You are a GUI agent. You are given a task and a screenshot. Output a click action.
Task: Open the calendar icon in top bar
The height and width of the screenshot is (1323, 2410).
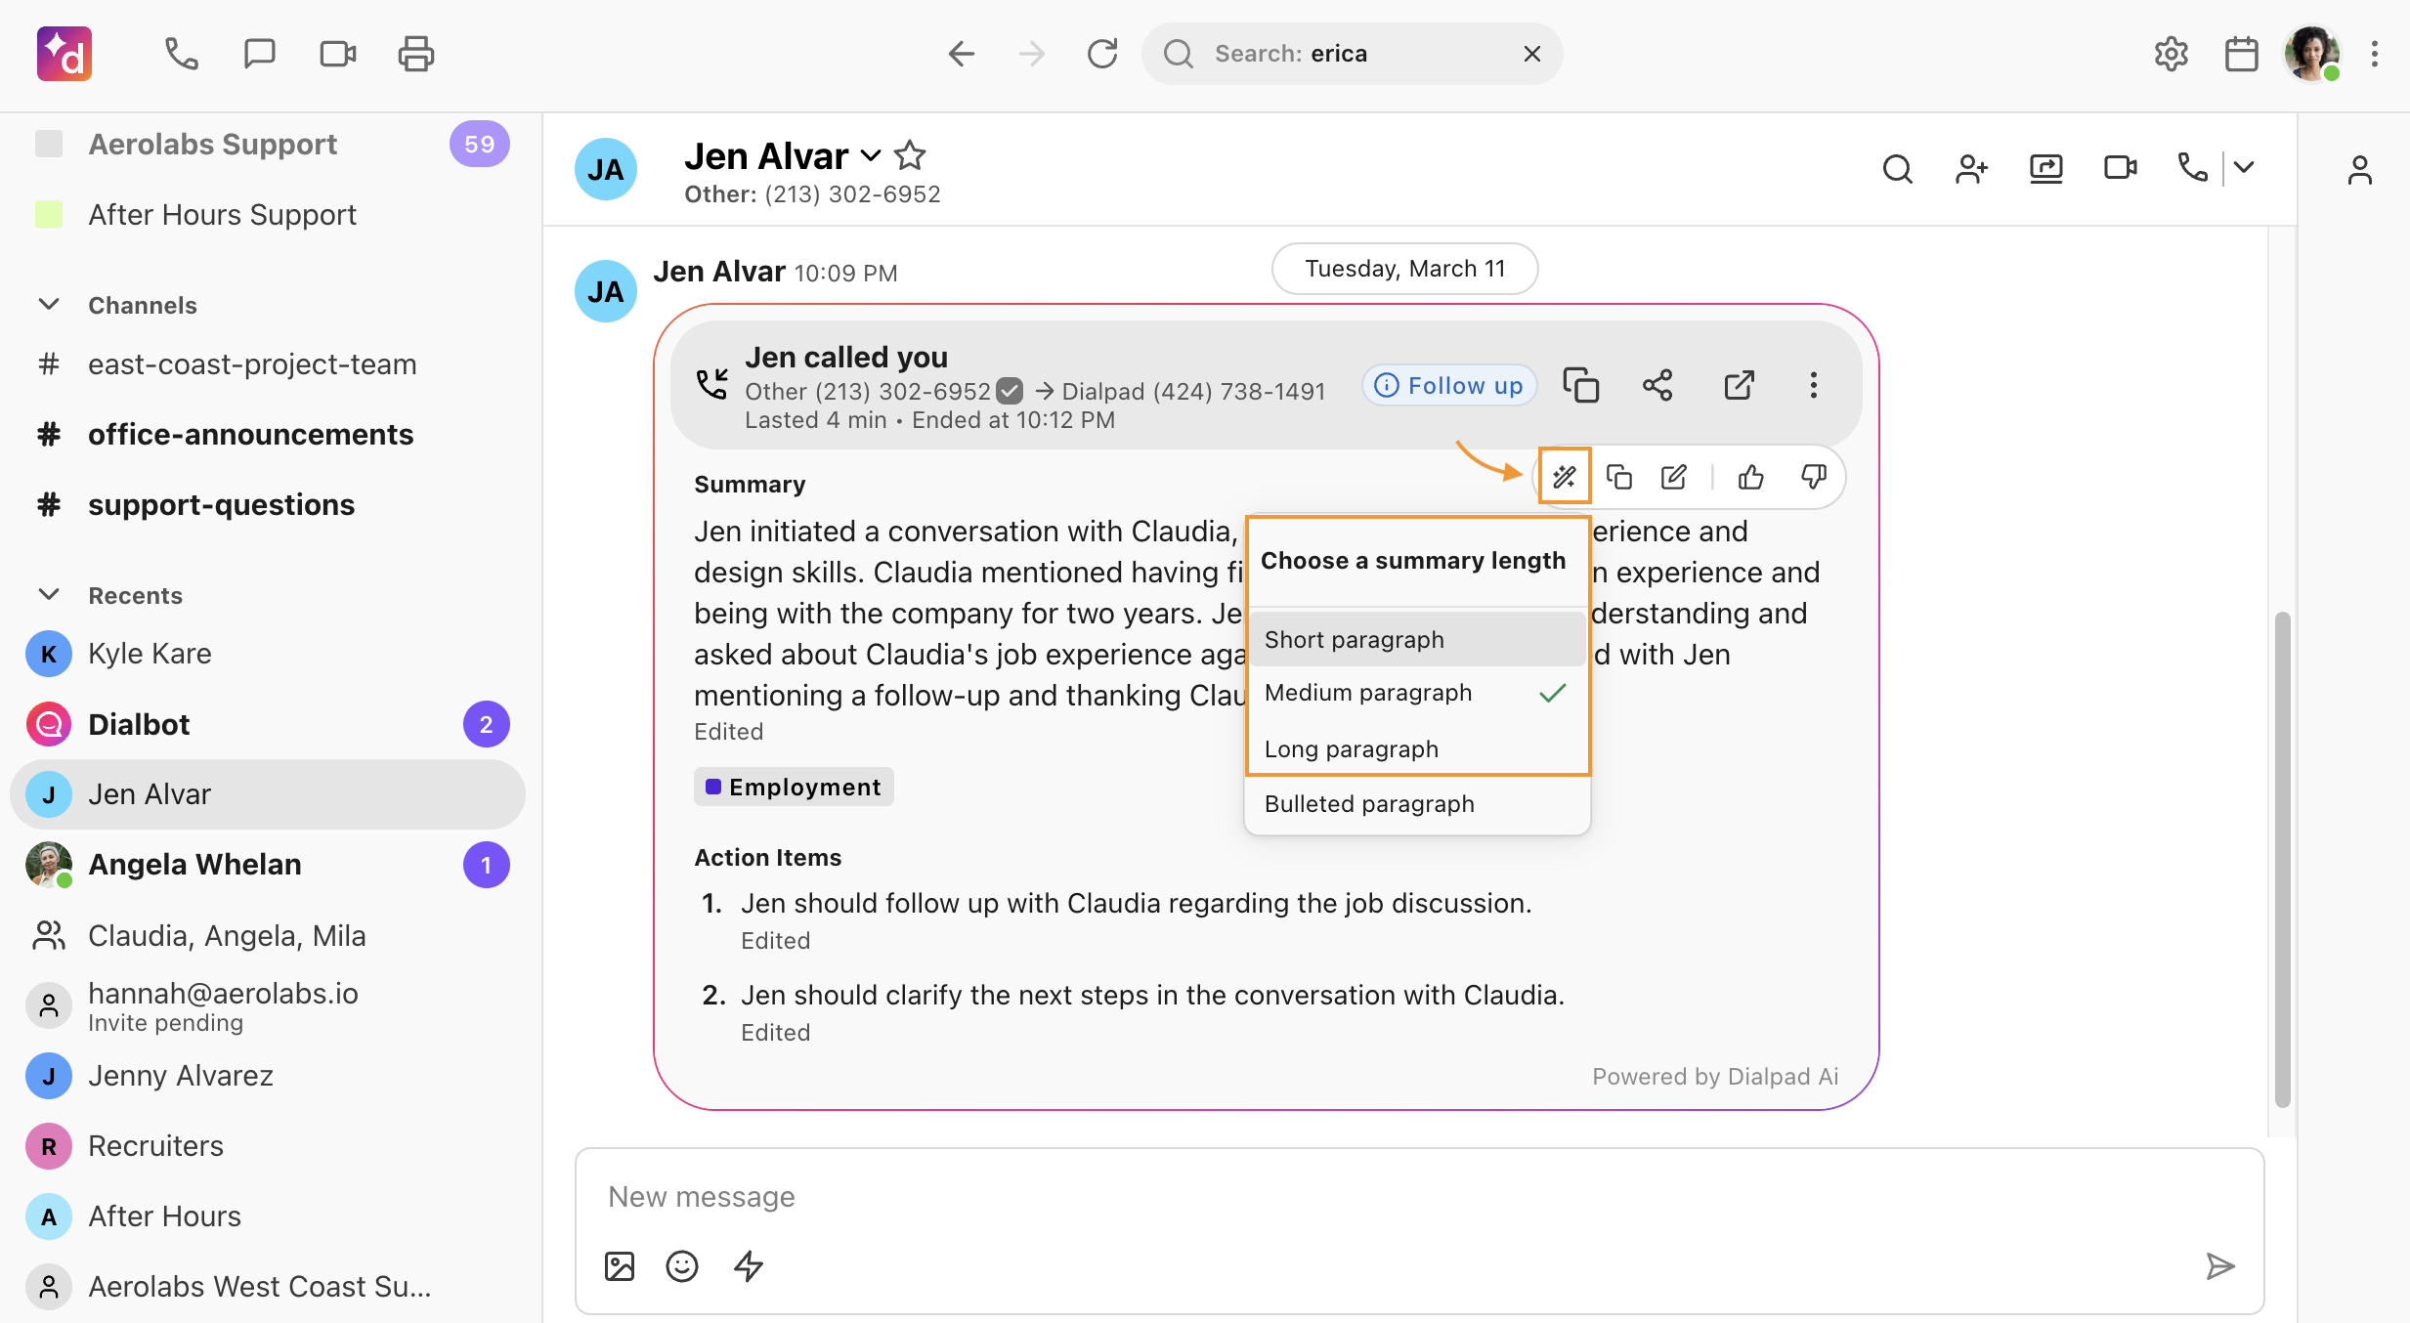[2241, 54]
